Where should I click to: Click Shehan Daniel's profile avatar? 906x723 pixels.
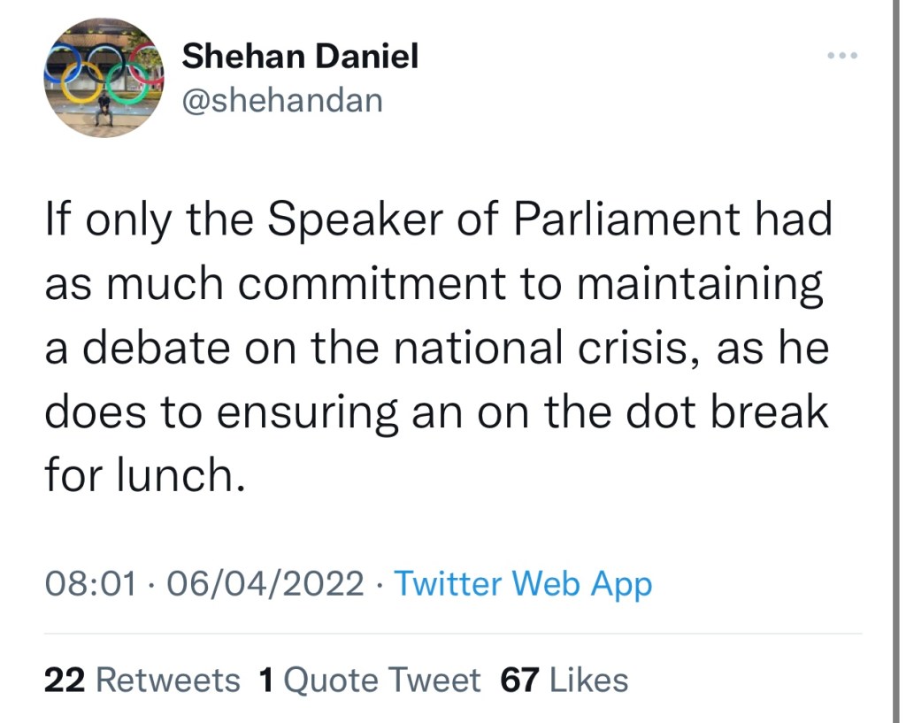[104, 77]
